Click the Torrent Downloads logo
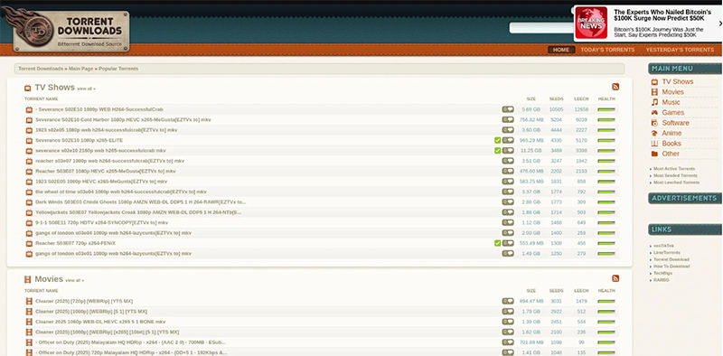Image resolution: width=723 pixels, height=356 pixels. pyautogui.click(x=67, y=29)
